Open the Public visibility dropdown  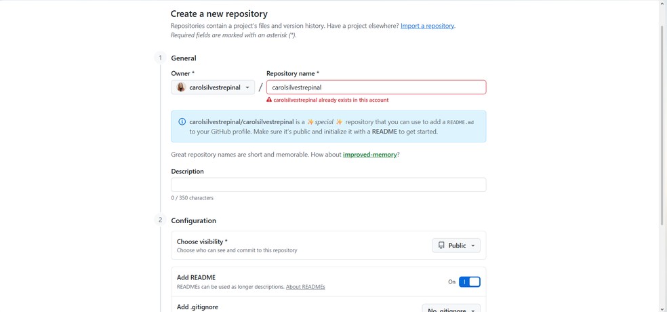pos(456,246)
